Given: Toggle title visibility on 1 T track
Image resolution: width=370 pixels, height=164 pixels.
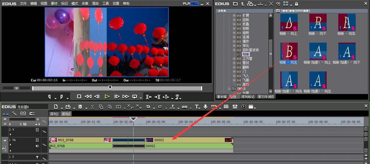Looking at the screenshot, I should pyautogui.click(x=37, y=157).
